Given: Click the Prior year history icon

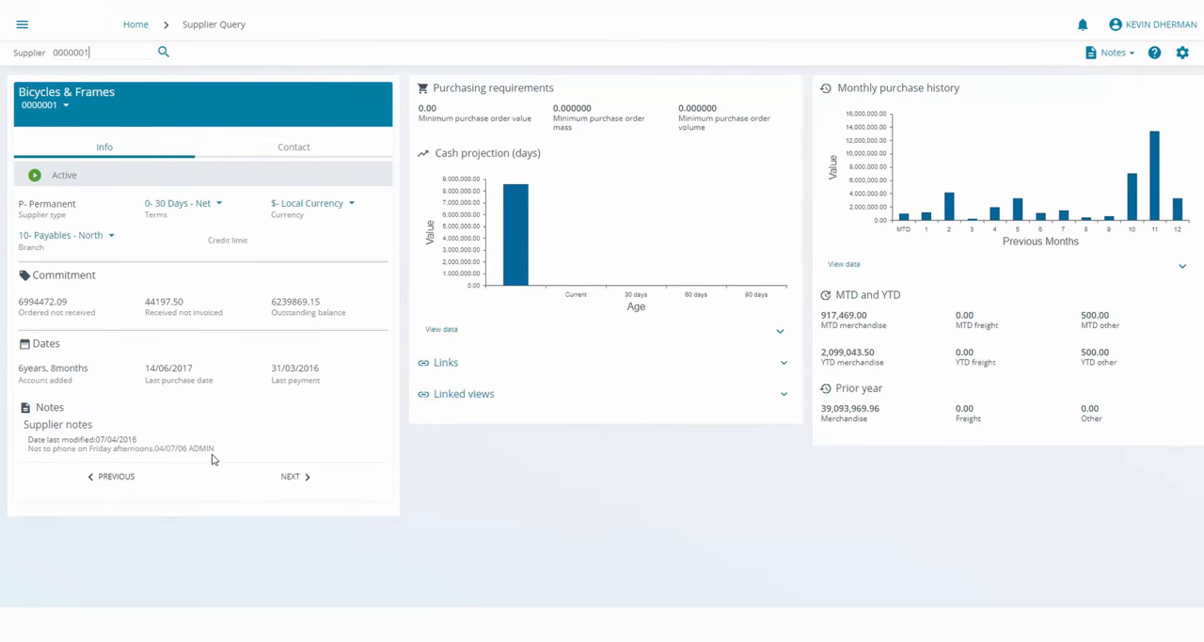Looking at the screenshot, I should pyautogui.click(x=826, y=388).
